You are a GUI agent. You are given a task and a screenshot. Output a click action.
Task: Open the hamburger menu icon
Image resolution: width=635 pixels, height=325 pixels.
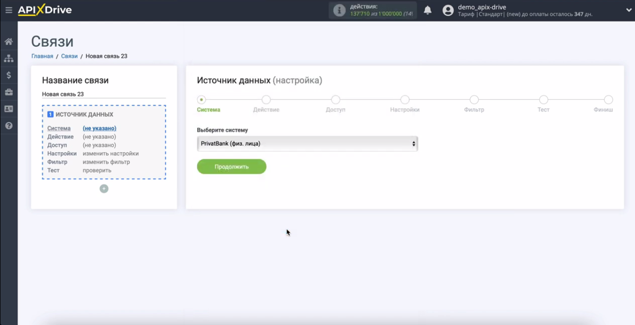8,10
